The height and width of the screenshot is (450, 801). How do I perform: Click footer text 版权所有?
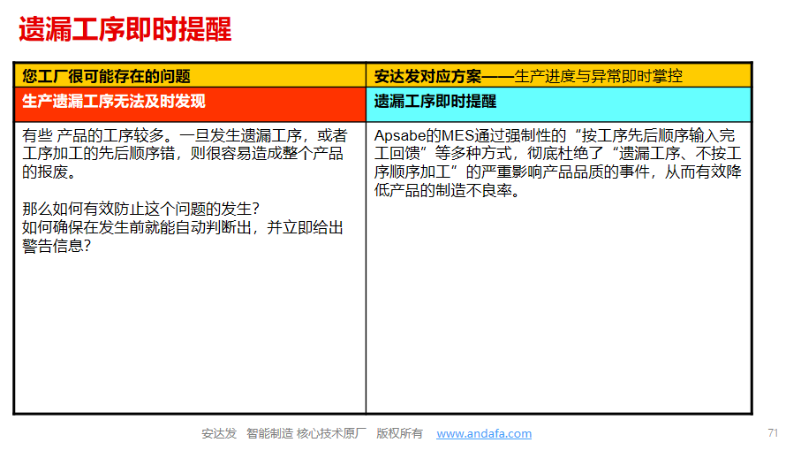coord(399,433)
